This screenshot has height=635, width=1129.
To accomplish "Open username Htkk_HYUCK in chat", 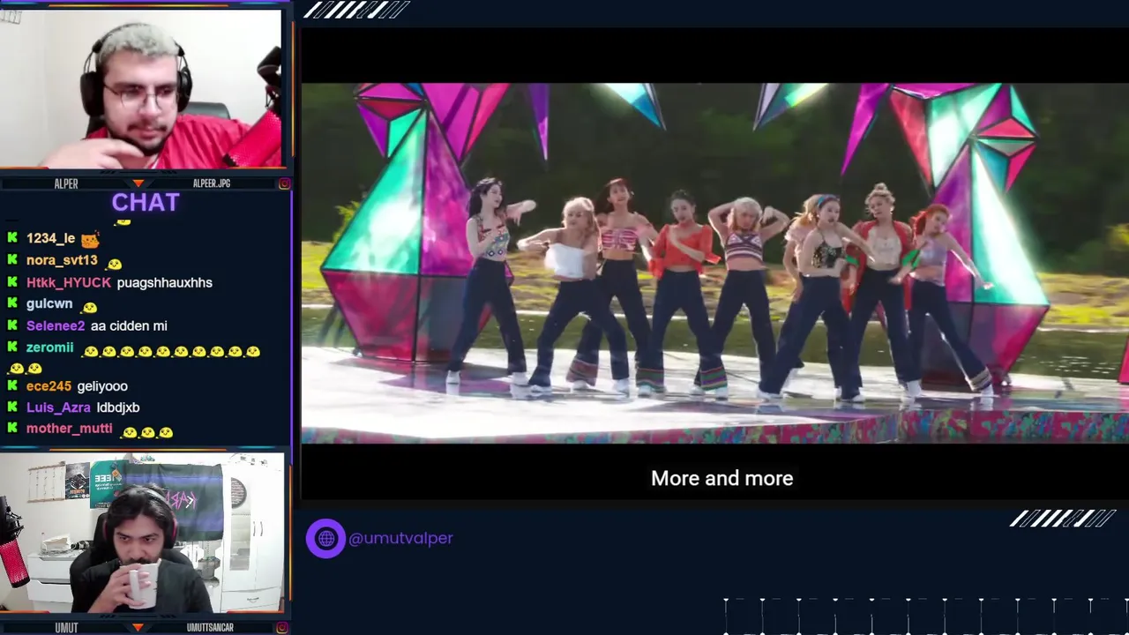I will 69,282.
